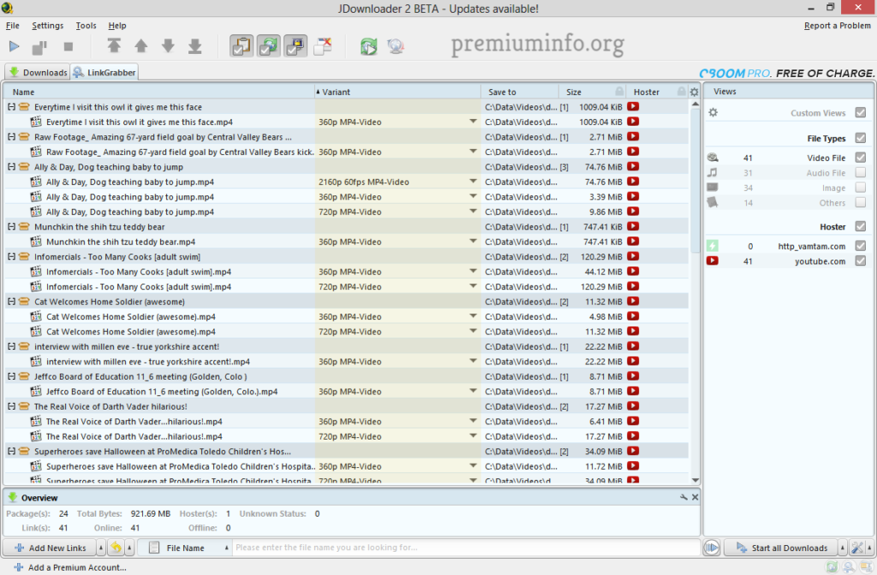
Task: Open the Settings menu
Action: coord(47,26)
